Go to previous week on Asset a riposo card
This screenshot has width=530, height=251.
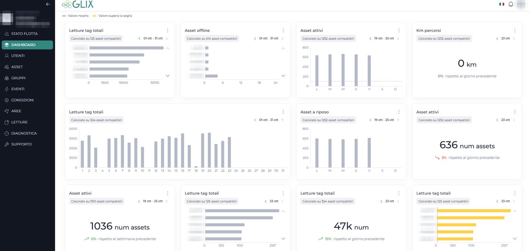370,120
